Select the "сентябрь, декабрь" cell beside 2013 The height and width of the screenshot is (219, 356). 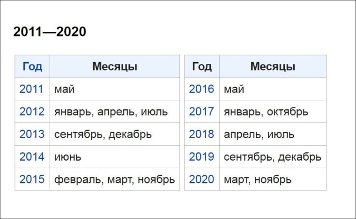point(103,134)
